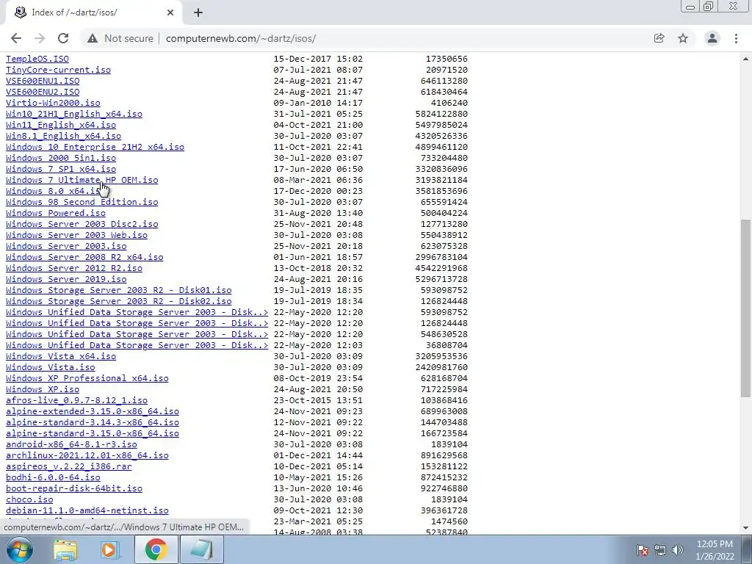This screenshot has height=564, width=752.
Task: Click Windows Storage Server 2003 R2 Disk01.iso
Action: pos(118,291)
